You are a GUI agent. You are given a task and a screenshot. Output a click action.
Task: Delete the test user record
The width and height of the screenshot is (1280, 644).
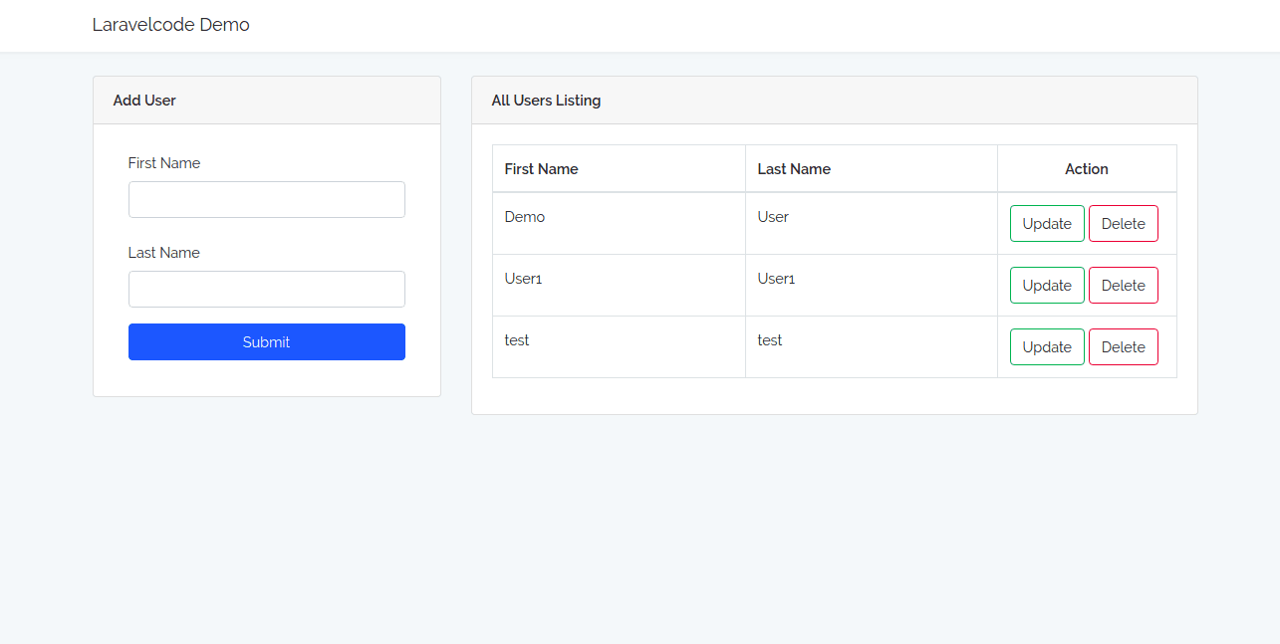coord(1124,346)
